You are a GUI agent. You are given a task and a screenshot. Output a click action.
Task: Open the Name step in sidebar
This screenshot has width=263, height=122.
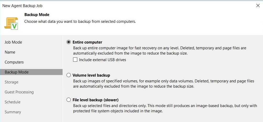10,52
